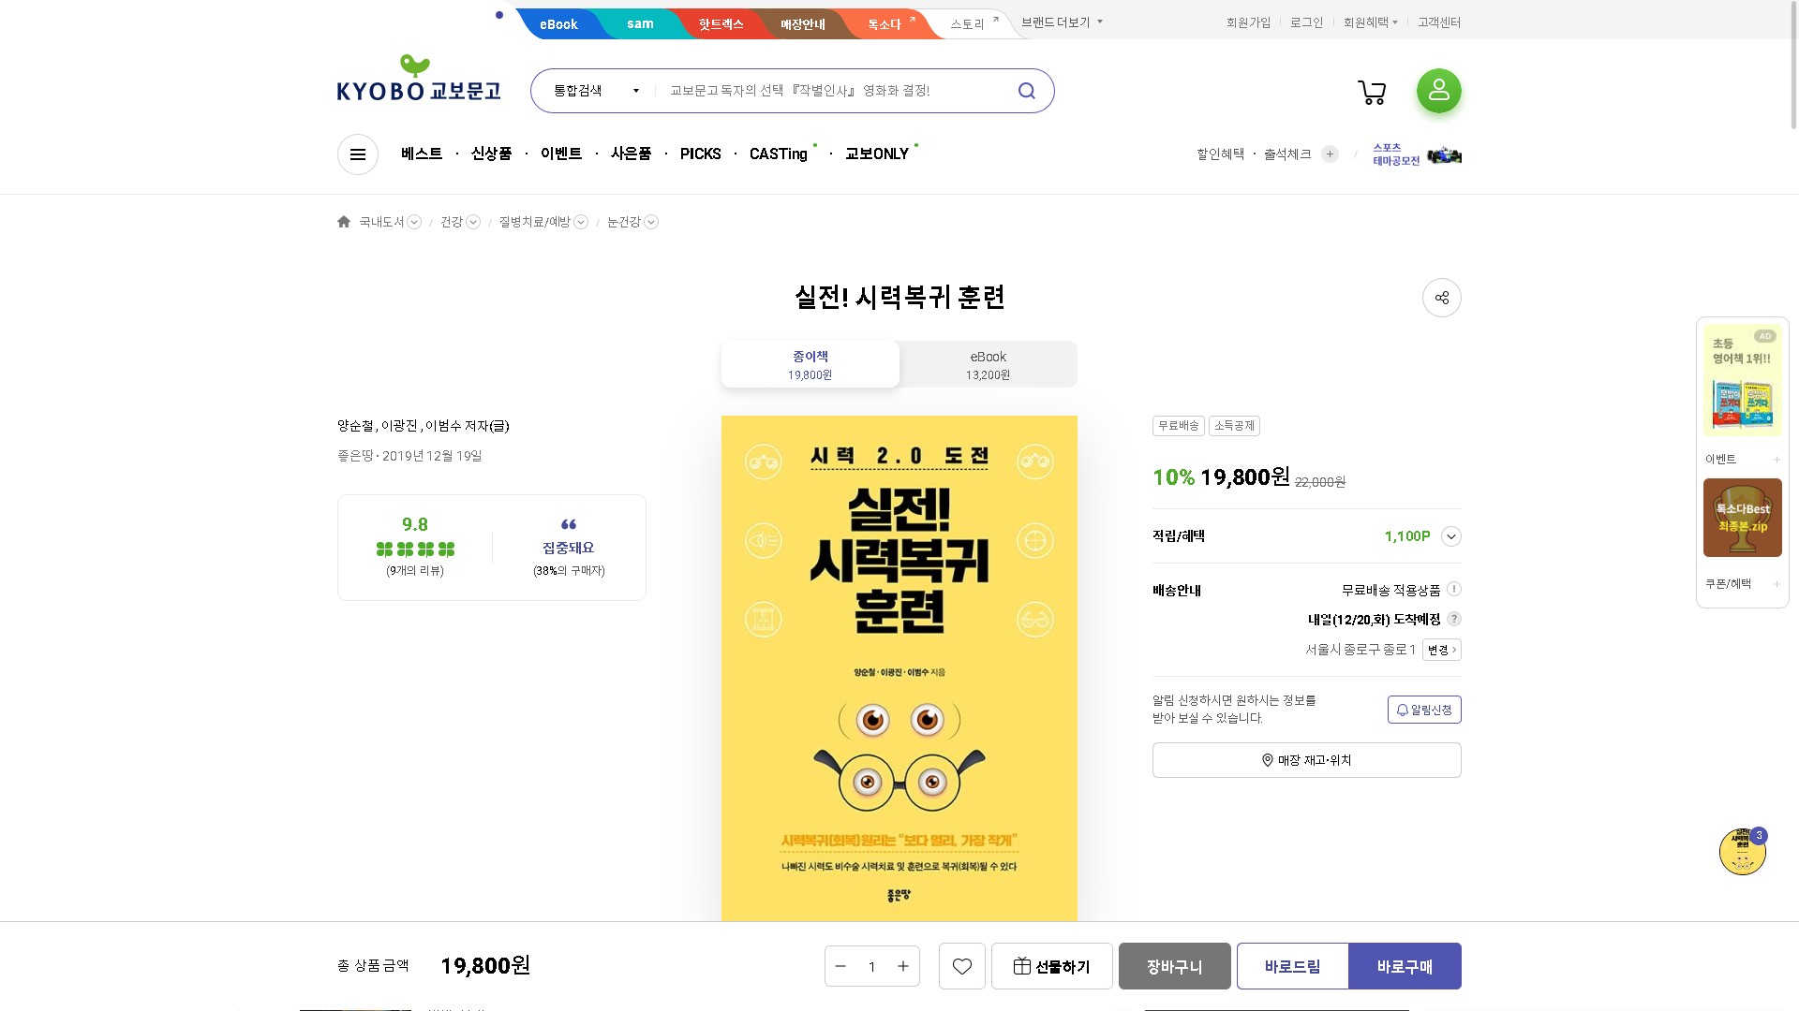The image size is (1799, 1011).
Task: Open the 통합검색 search type dropdown
Action: [596, 91]
